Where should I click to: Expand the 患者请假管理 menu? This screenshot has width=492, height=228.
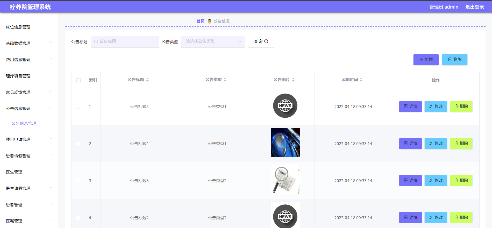coord(29,156)
